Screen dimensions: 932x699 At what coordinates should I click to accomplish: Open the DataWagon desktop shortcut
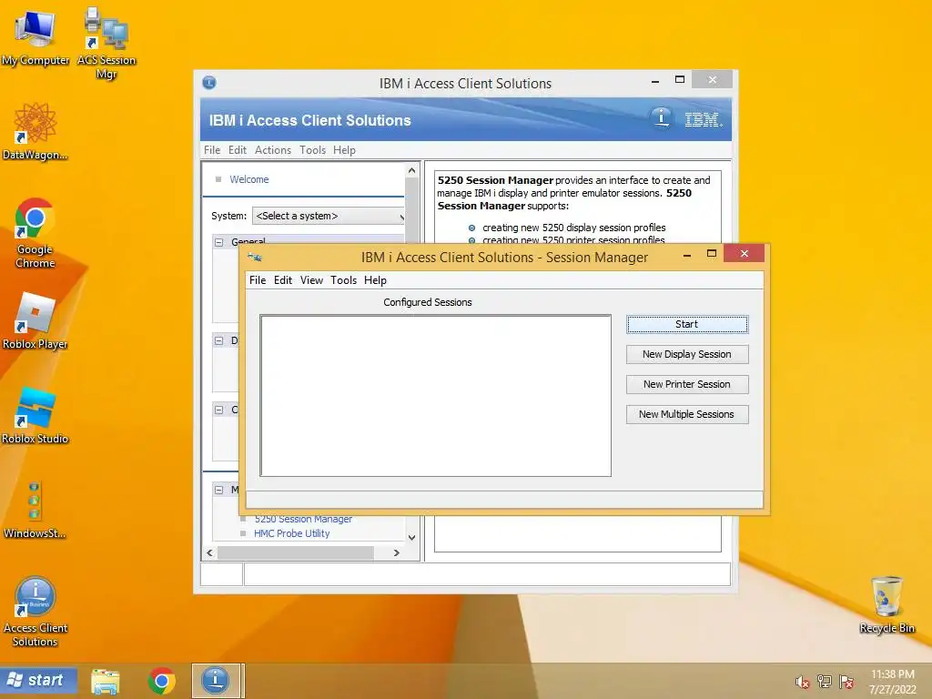[35, 132]
